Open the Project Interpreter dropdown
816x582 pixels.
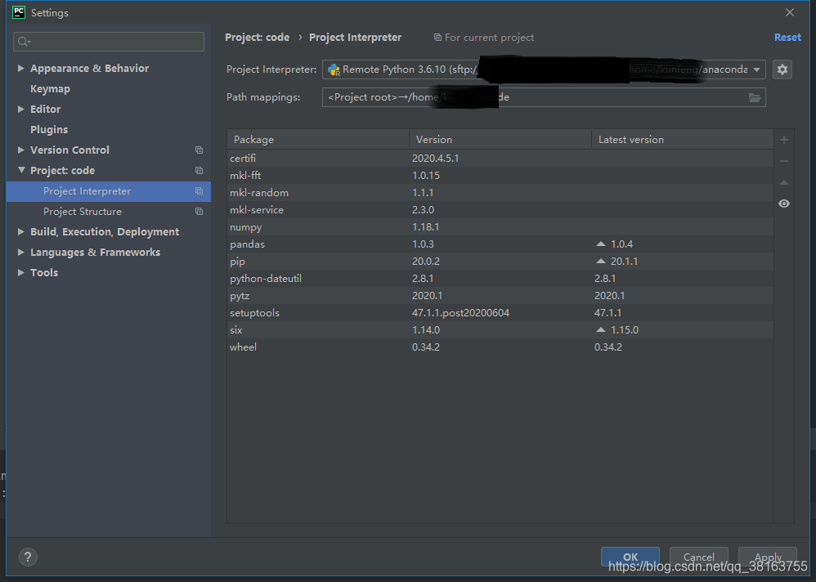tap(756, 69)
